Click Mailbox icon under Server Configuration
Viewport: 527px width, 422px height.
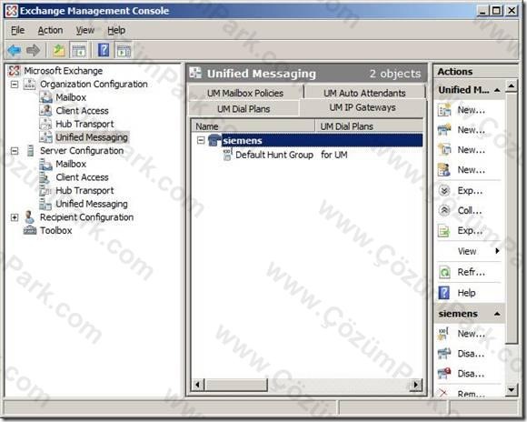point(45,164)
